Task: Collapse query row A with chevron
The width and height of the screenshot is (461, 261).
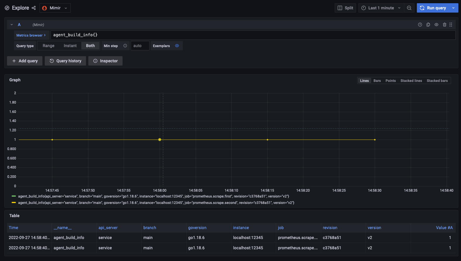Action: click(12, 25)
